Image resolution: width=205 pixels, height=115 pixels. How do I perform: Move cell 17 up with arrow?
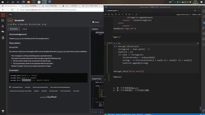[105, 42]
